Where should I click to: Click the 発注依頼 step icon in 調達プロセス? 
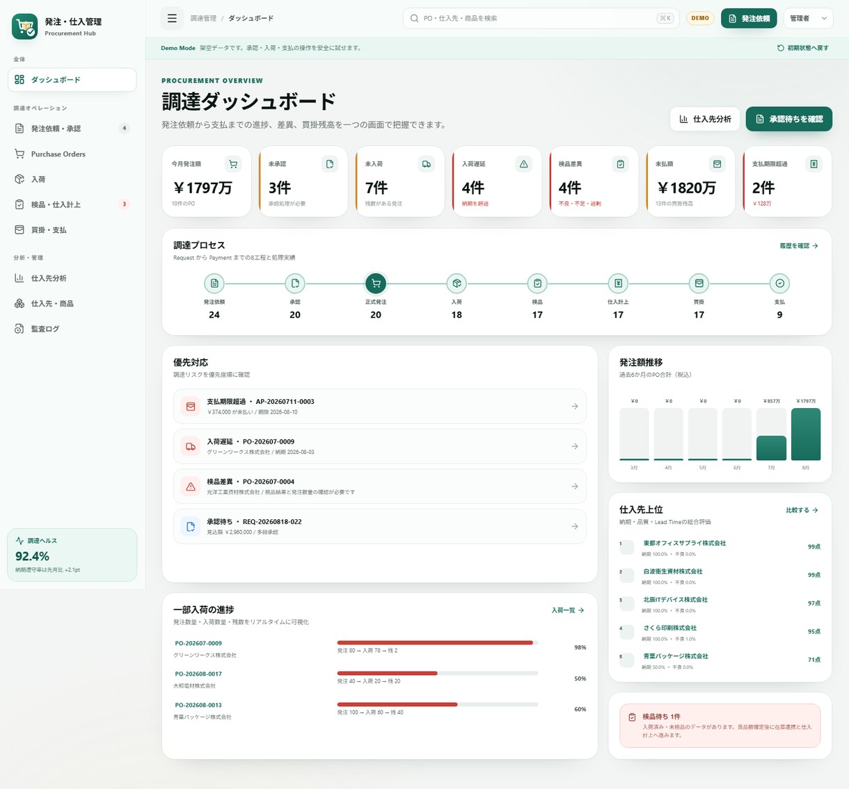pyautogui.click(x=214, y=284)
